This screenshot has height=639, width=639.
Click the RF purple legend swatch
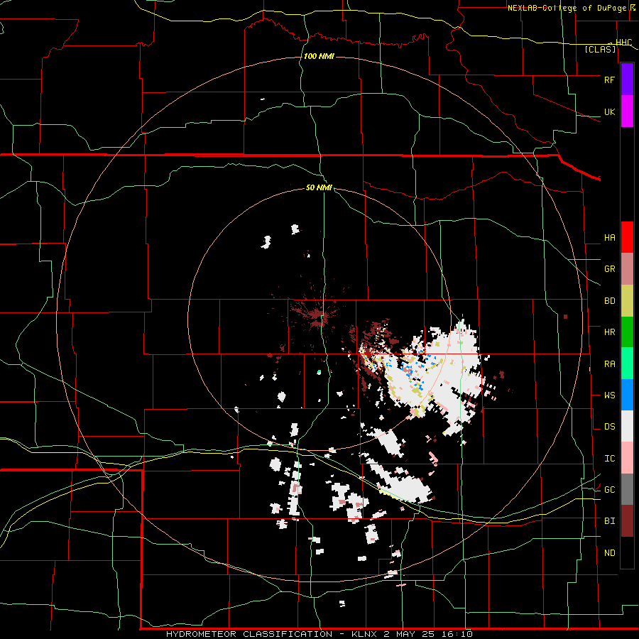coord(627,80)
